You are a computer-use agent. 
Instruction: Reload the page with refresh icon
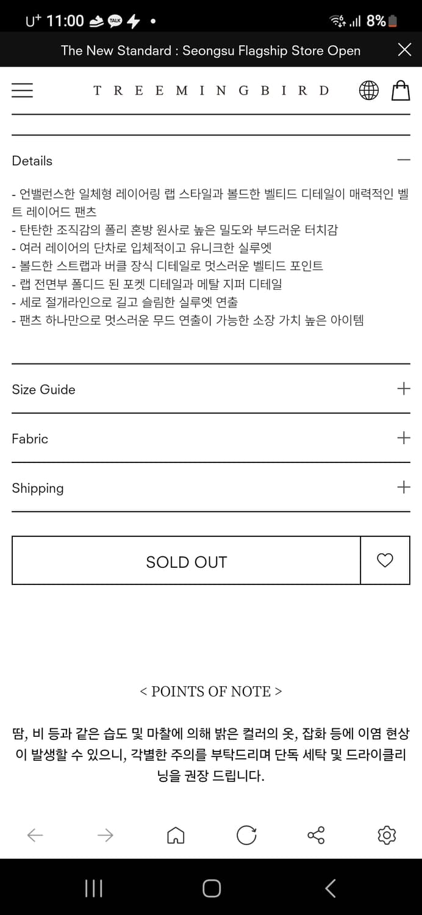click(x=246, y=835)
